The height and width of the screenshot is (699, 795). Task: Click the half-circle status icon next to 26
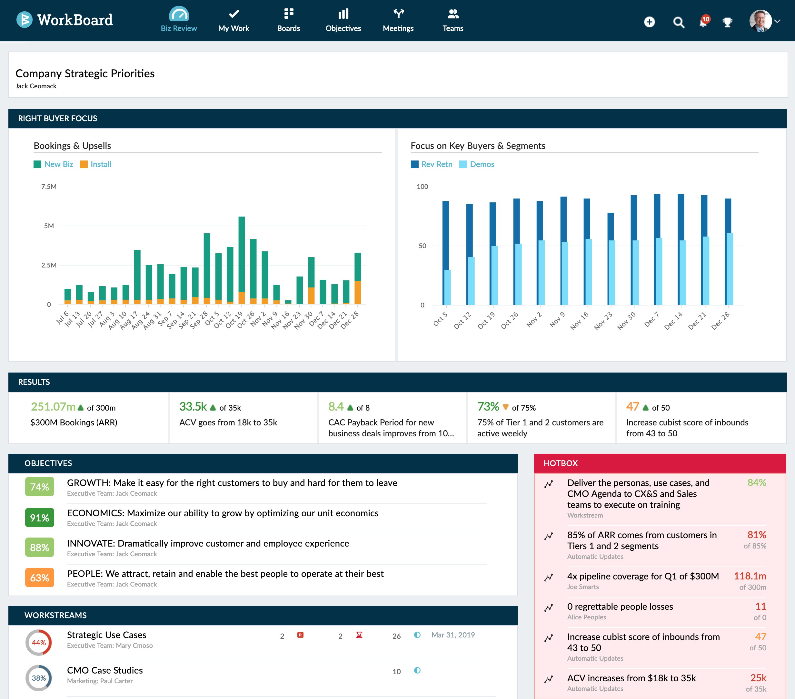click(x=417, y=635)
